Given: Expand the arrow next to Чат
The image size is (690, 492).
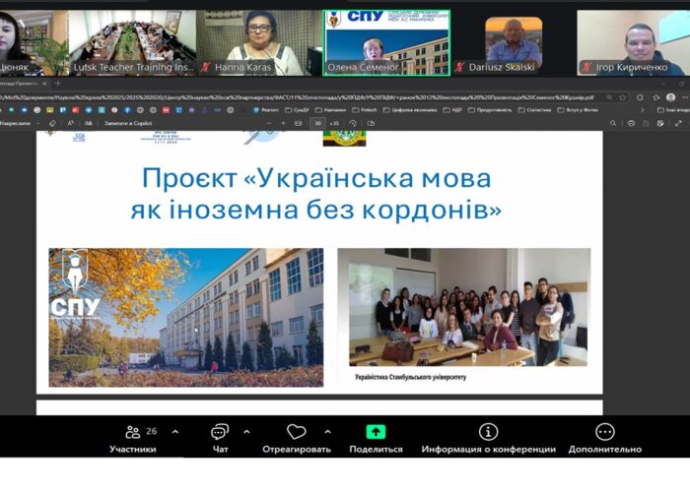Looking at the screenshot, I should click(x=246, y=432).
